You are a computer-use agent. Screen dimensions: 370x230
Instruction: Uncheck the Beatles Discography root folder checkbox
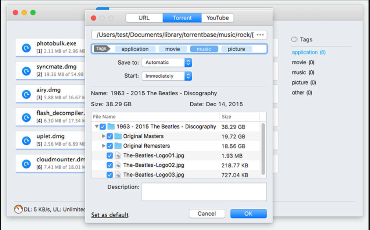point(103,127)
